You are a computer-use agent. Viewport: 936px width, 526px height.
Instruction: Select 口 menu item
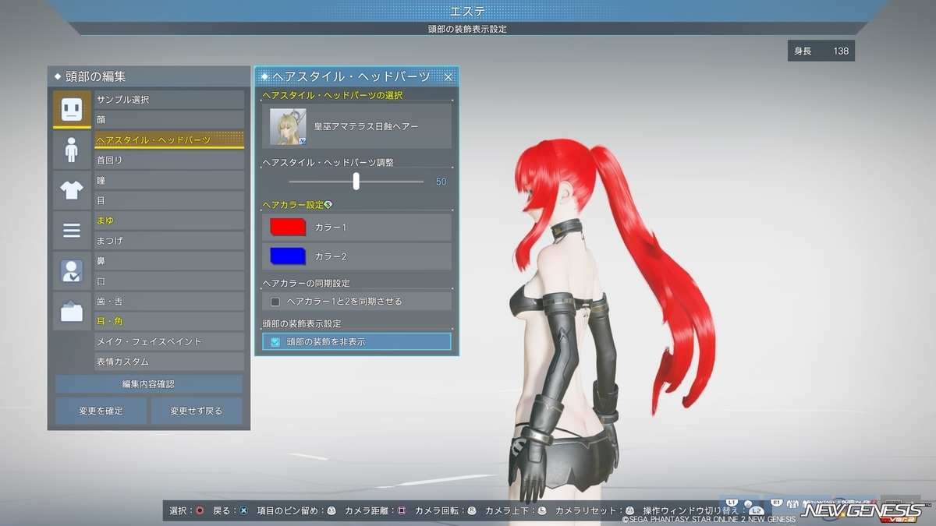[x=169, y=281]
